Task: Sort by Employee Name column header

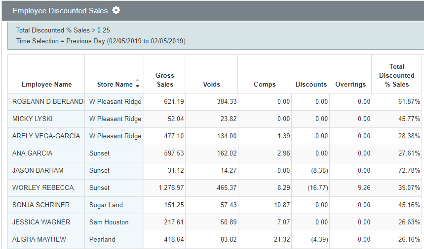Action: pyautogui.click(x=46, y=84)
